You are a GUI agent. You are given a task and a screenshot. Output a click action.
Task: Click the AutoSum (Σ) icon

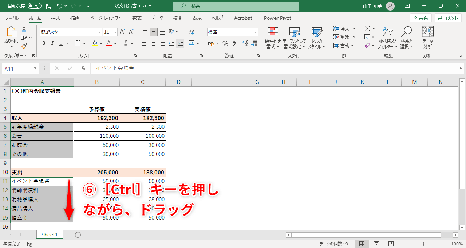[x=367, y=28]
